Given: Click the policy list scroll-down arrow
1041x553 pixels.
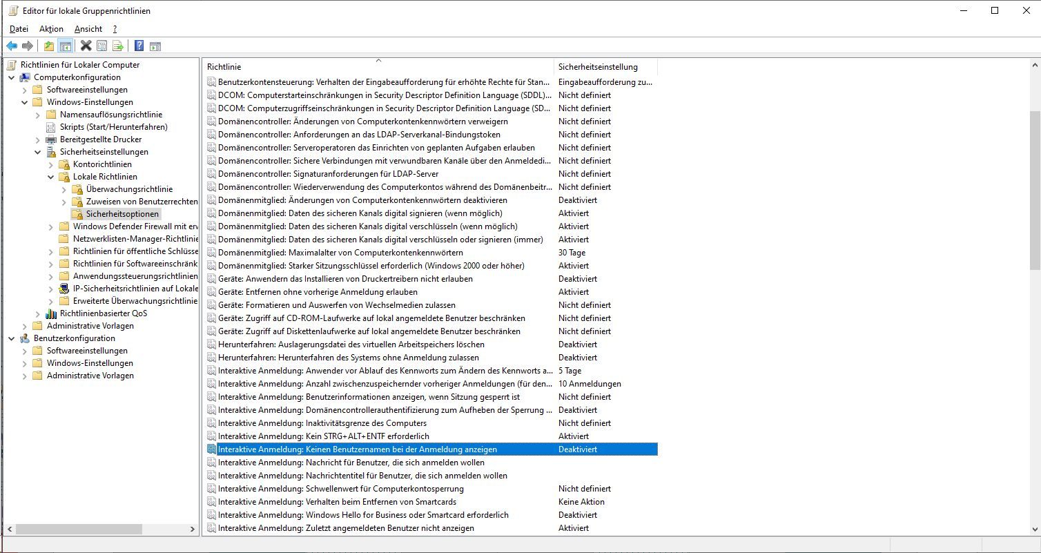Looking at the screenshot, I should 1034,529.
